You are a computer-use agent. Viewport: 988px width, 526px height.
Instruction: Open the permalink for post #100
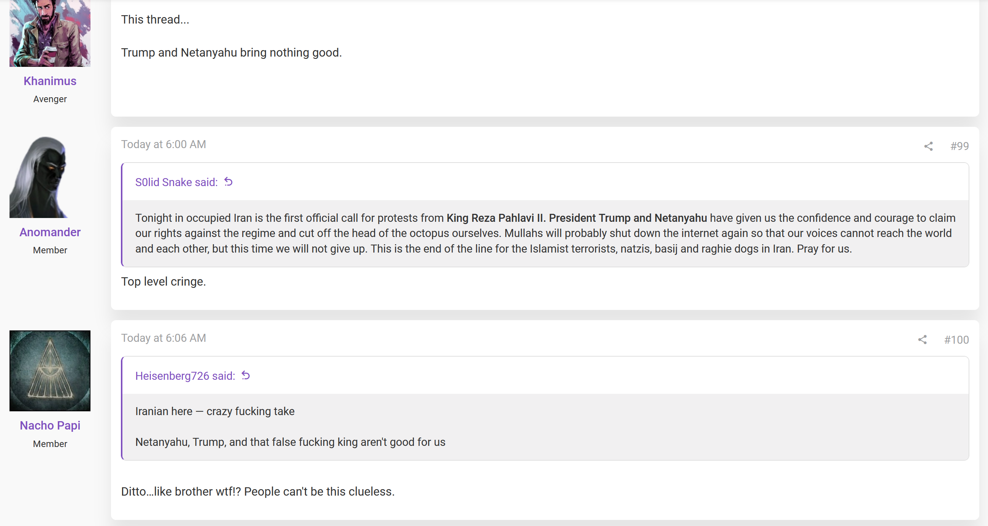point(956,340)
